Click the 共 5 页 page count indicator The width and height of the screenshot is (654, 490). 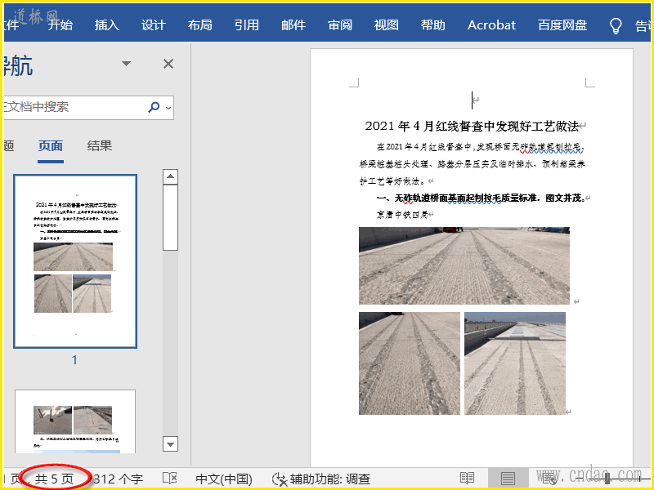pos(54,479)
